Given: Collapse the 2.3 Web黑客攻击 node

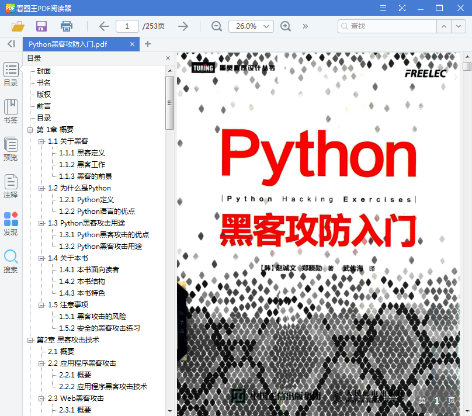Looking at the screenshot, I should 41,399.
